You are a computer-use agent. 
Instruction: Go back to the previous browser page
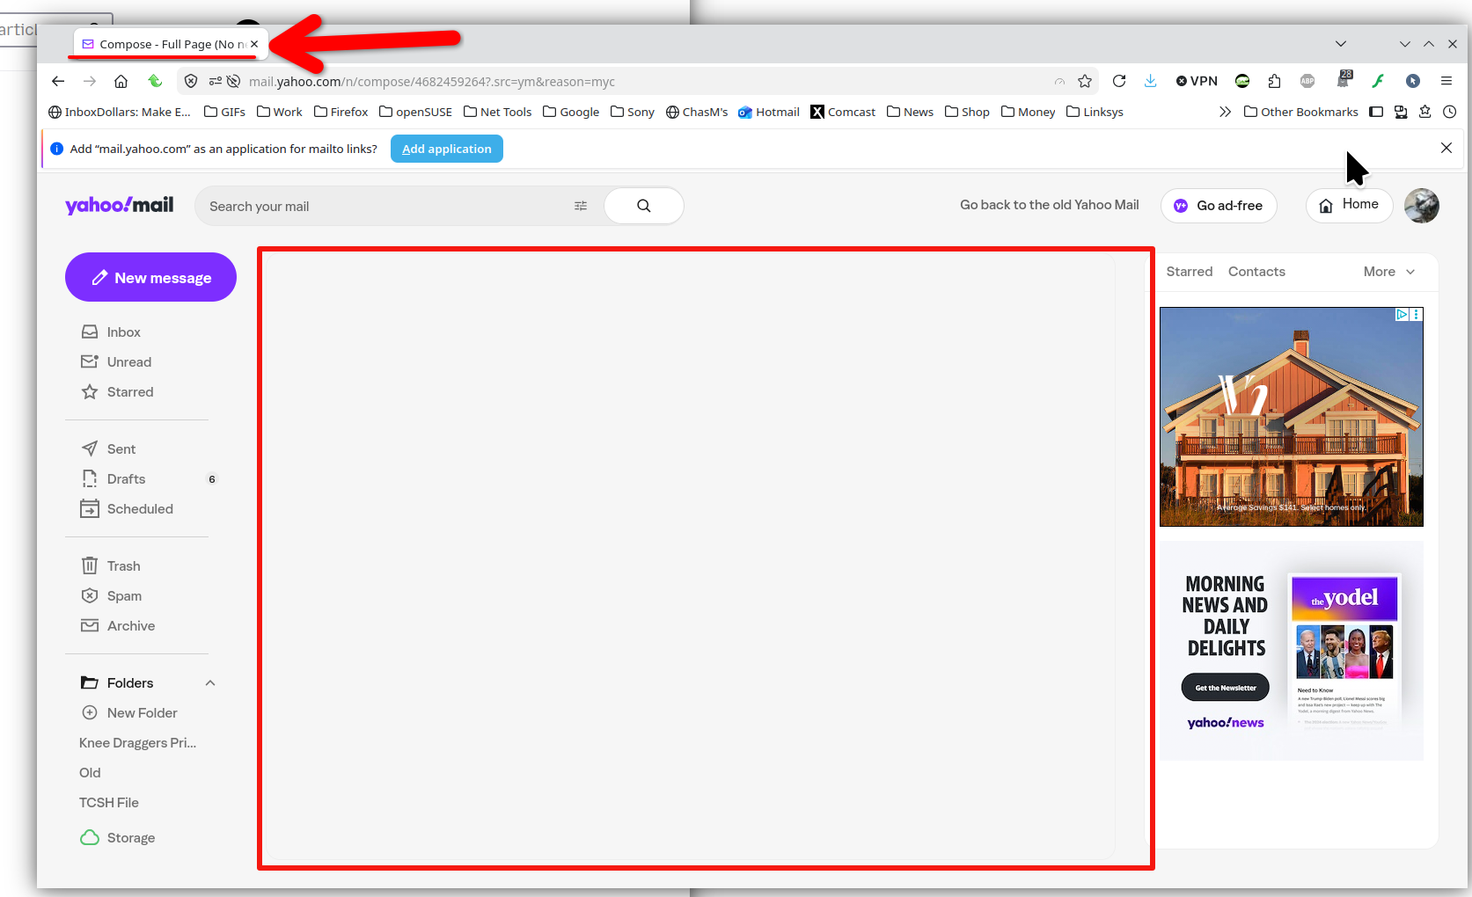(x=58, y=81)
